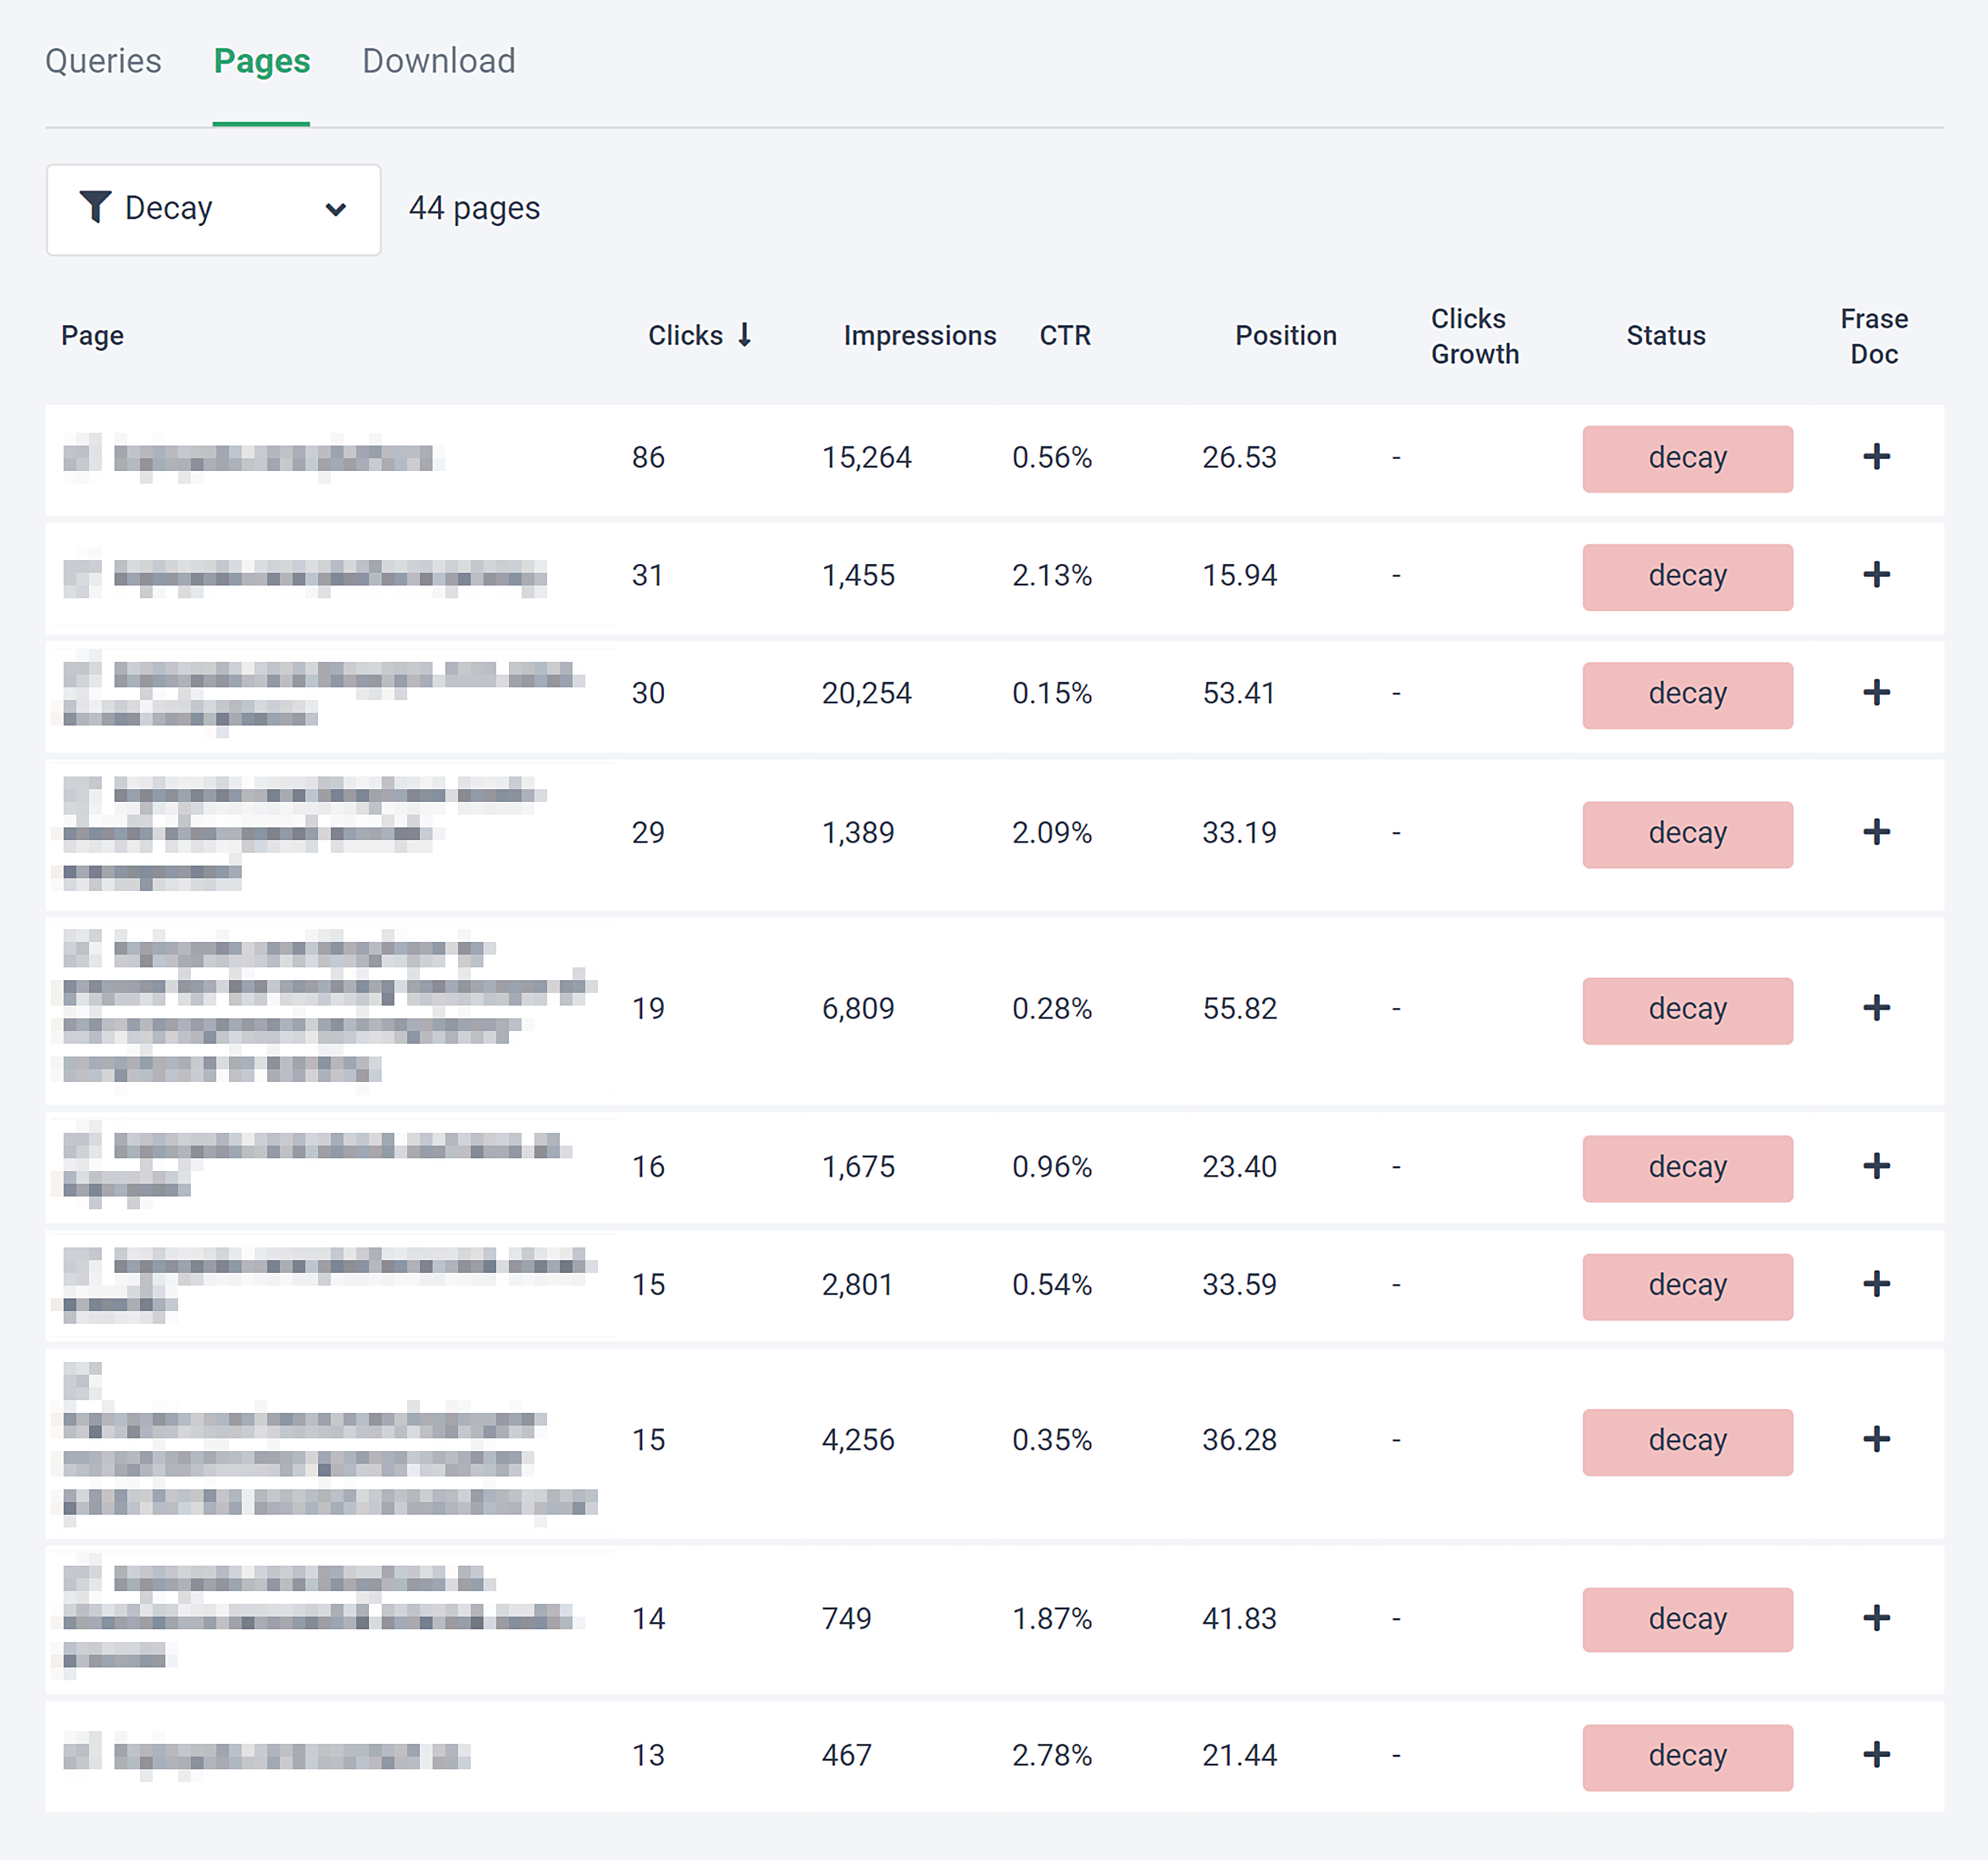Click the plus icon on the 14-clicks row
1988x1860 pixels.
pyautogui.click(x=1877, y=1619)
